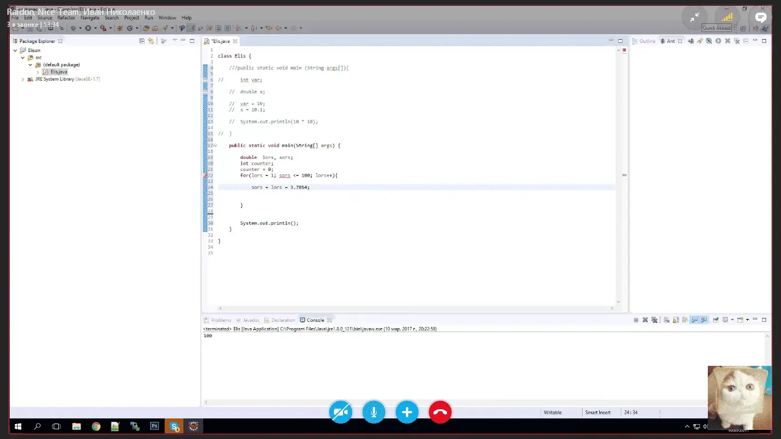
Task: Run the selected Ant target
Action: click(x=718, y=41)
